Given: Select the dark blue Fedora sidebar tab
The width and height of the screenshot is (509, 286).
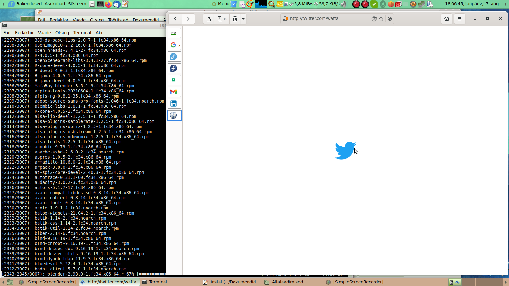Looking at the screenshot, I should 174,68.
